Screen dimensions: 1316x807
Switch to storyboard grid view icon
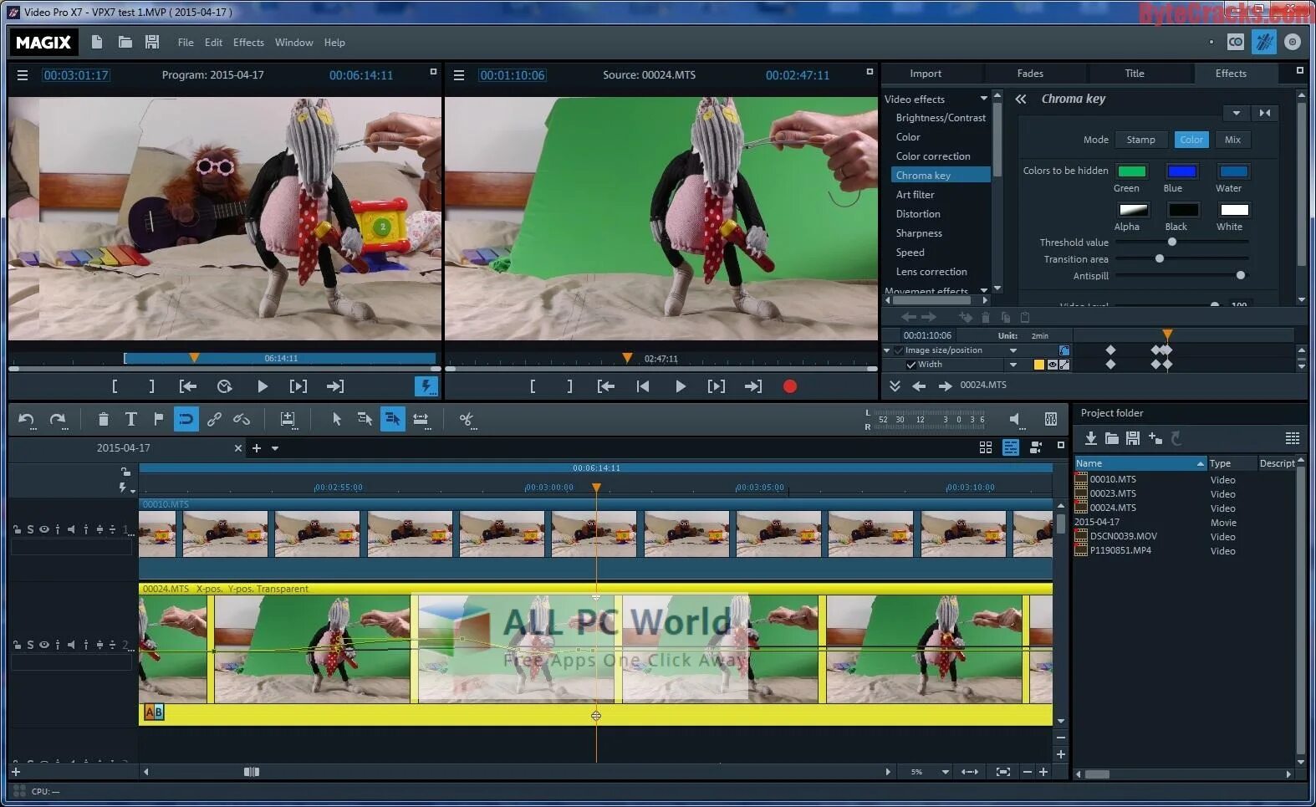tap(986, 447)
